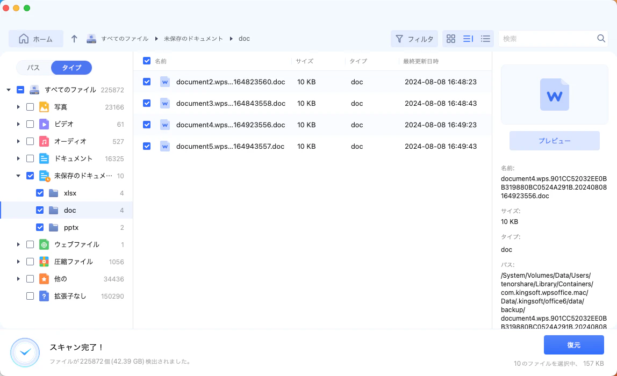Image resolution: width=617 pixels, height=376 pixels.
Task: Collapse the すべてのファイル tree node
Action: tap(8, 90)
